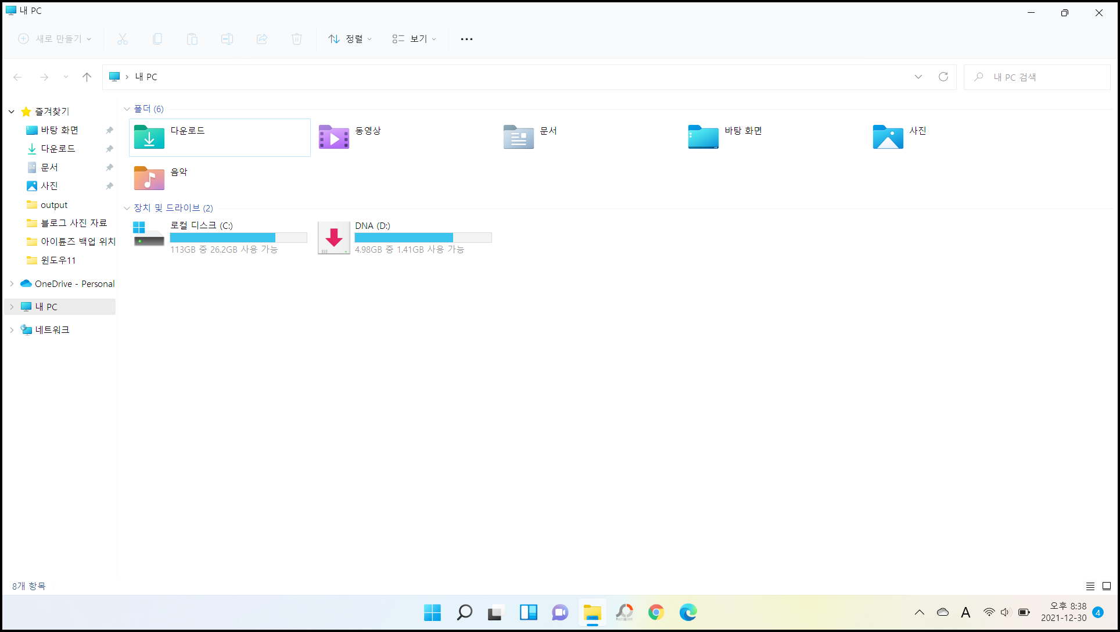Viewport: 1120px width, 632px height.
Task: Expand the OneDrive - Personal node
Action: (12, 283)
